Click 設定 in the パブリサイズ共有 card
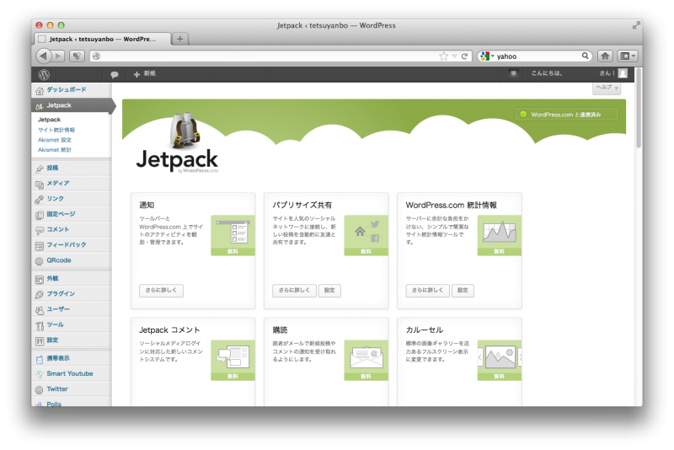Image resolution: width=674 pixels, height=450 pixels. point(329,291)
